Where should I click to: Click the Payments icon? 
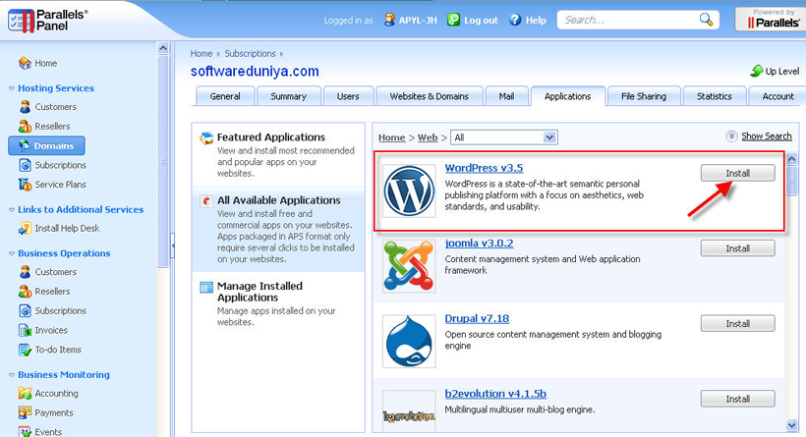click(25, 412)
